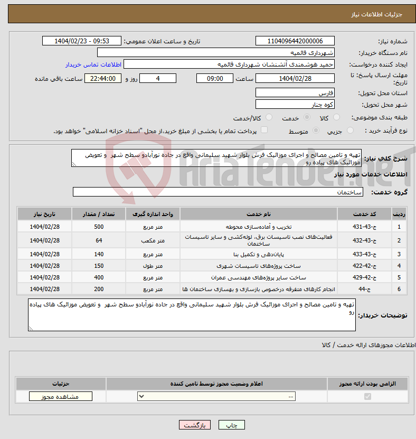This screenshot has width=416, height=439.
Task: Click the چاپ print button
Action: point(232,425)
